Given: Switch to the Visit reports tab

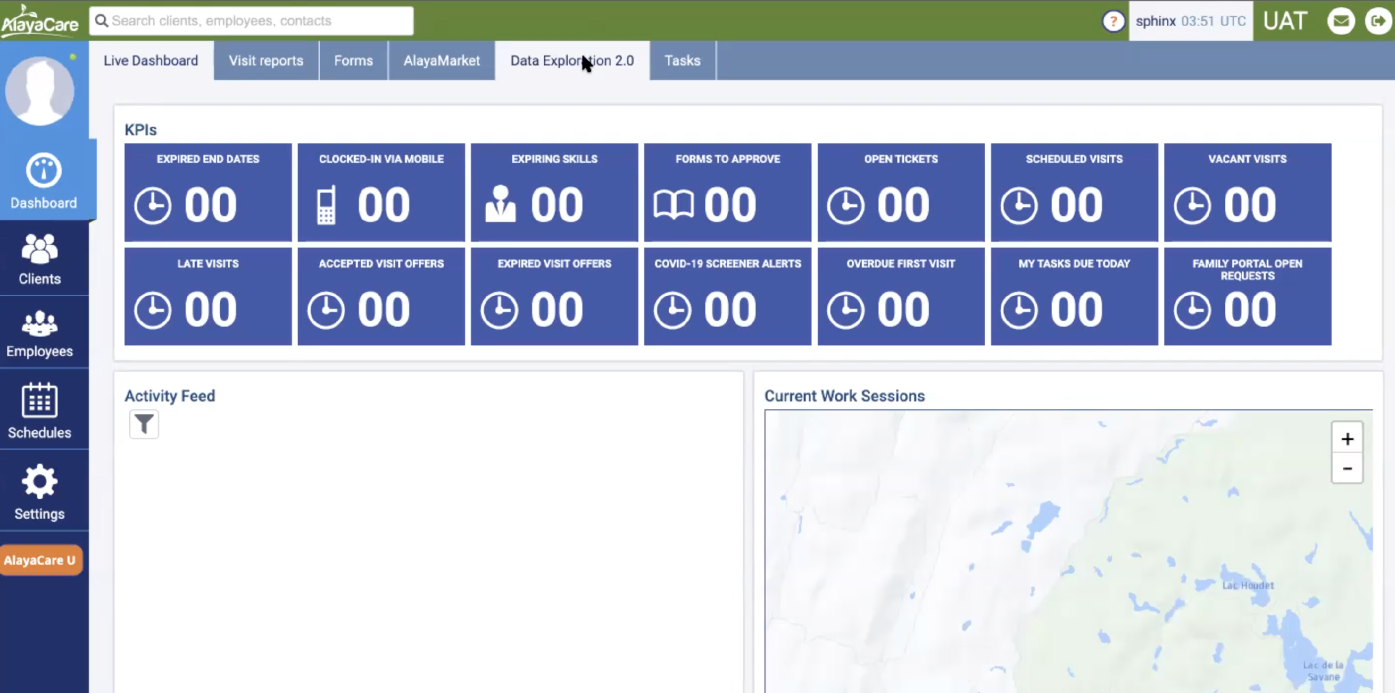Looking at the screenshot, I should click(x=266, y=61).
